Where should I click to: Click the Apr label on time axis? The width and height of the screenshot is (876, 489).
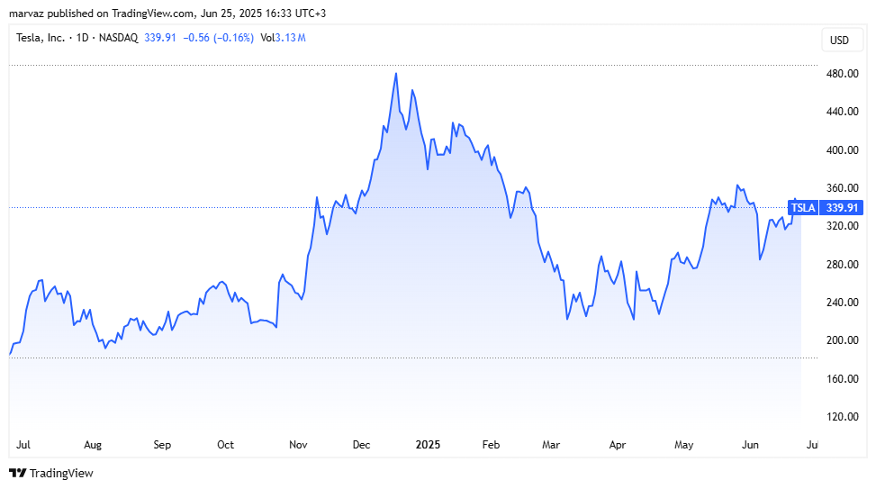(x=618, y=445)
